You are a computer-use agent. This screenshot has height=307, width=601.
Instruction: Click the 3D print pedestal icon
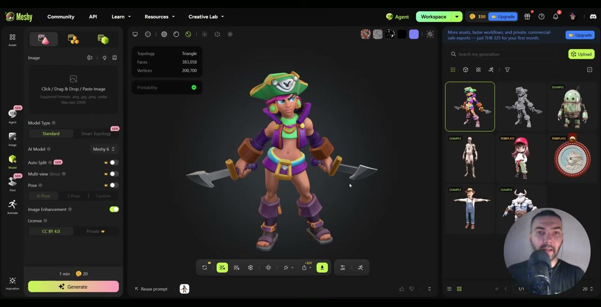click(343, 268)
